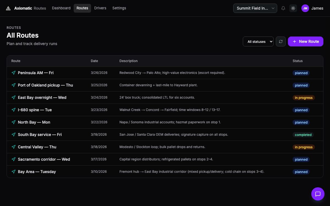Expand the Summit Field organization dropdown

point(255,8)
